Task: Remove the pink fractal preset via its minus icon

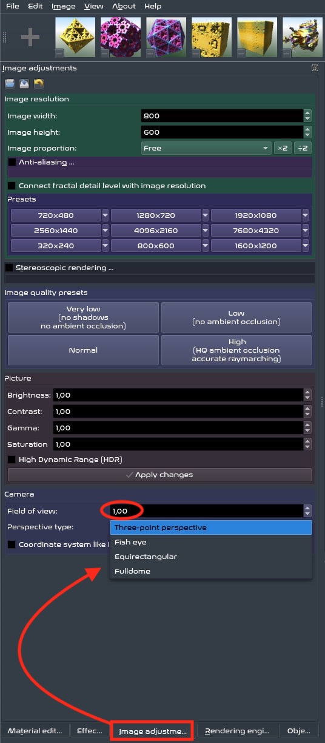Action: [105, 53]
